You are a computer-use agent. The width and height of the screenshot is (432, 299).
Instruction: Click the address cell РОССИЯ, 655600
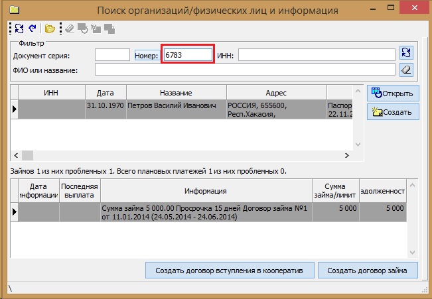coord(276,109)
